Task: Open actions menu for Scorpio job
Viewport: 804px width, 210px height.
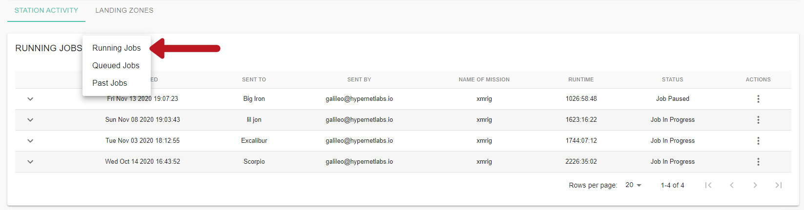Action: tap(758, 162)
